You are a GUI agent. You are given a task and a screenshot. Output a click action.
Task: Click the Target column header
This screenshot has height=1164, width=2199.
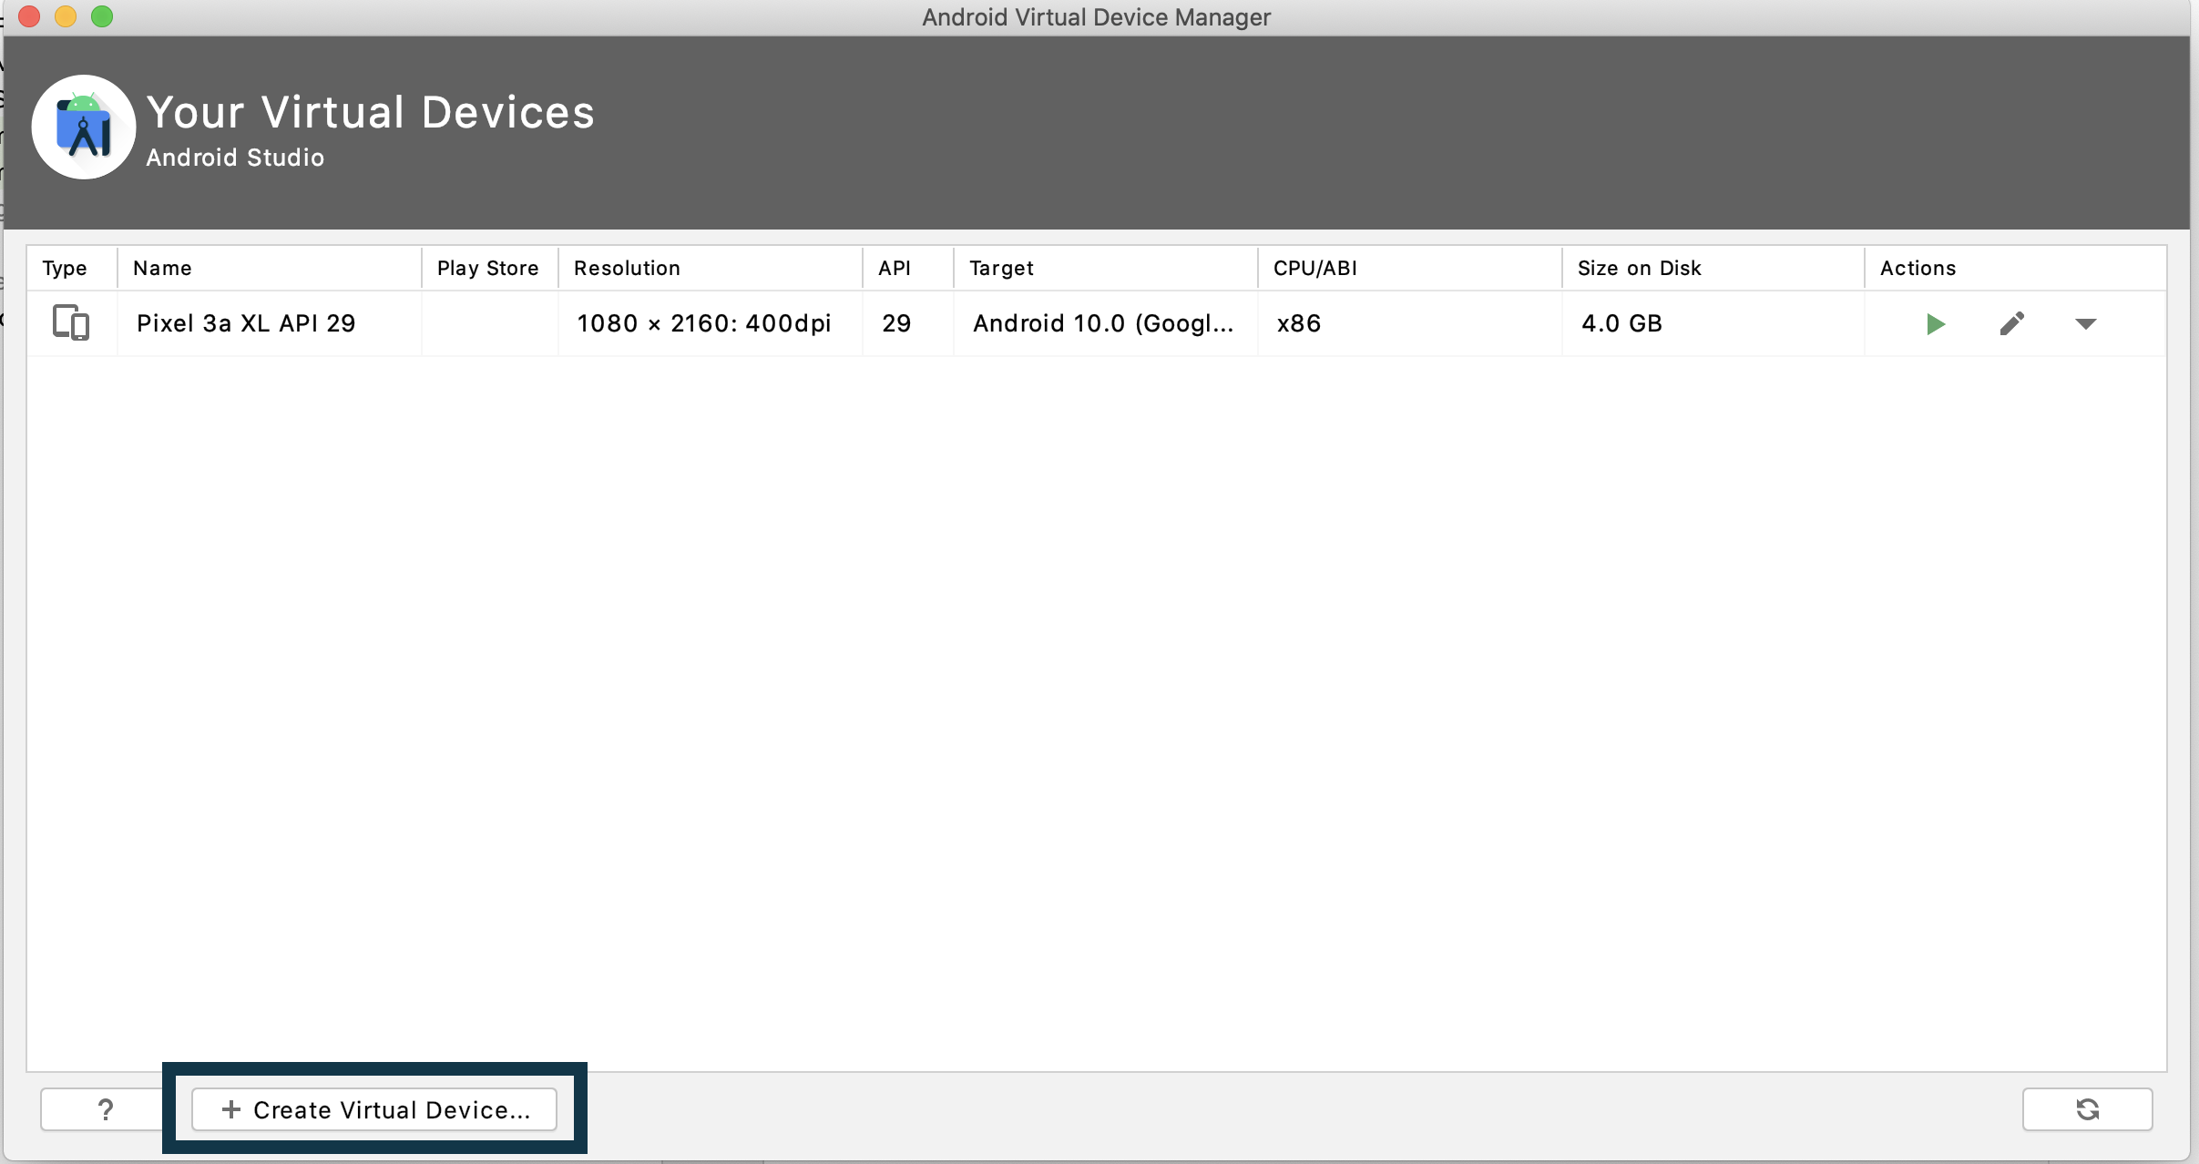[x=1001, y=268]
